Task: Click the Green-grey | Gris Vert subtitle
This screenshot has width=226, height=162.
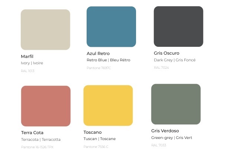Action: (172, 137)
